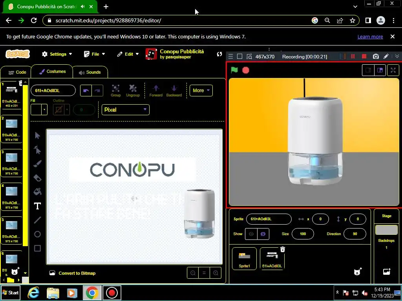Toggle recorder fullscreen region square
Screen dimensions: 402x301
pyautogui.click(x=239, y=56)
